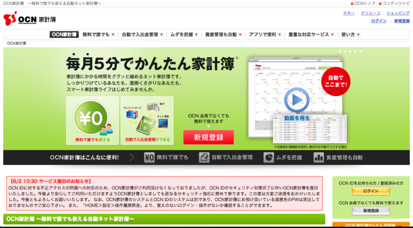Viewport: 413px width, 228px height.
Task: Click the 自動でここまで! red badge
Action: (x=336, y=82)
